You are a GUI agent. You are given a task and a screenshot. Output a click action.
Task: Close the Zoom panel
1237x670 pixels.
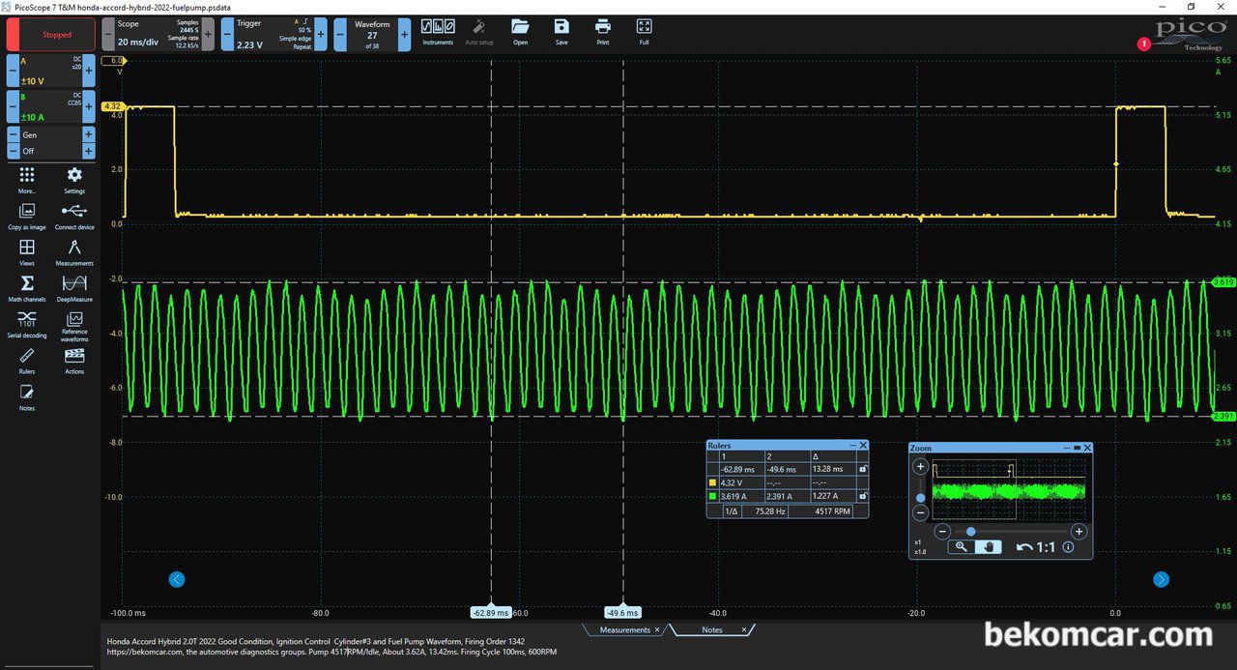1087,448
